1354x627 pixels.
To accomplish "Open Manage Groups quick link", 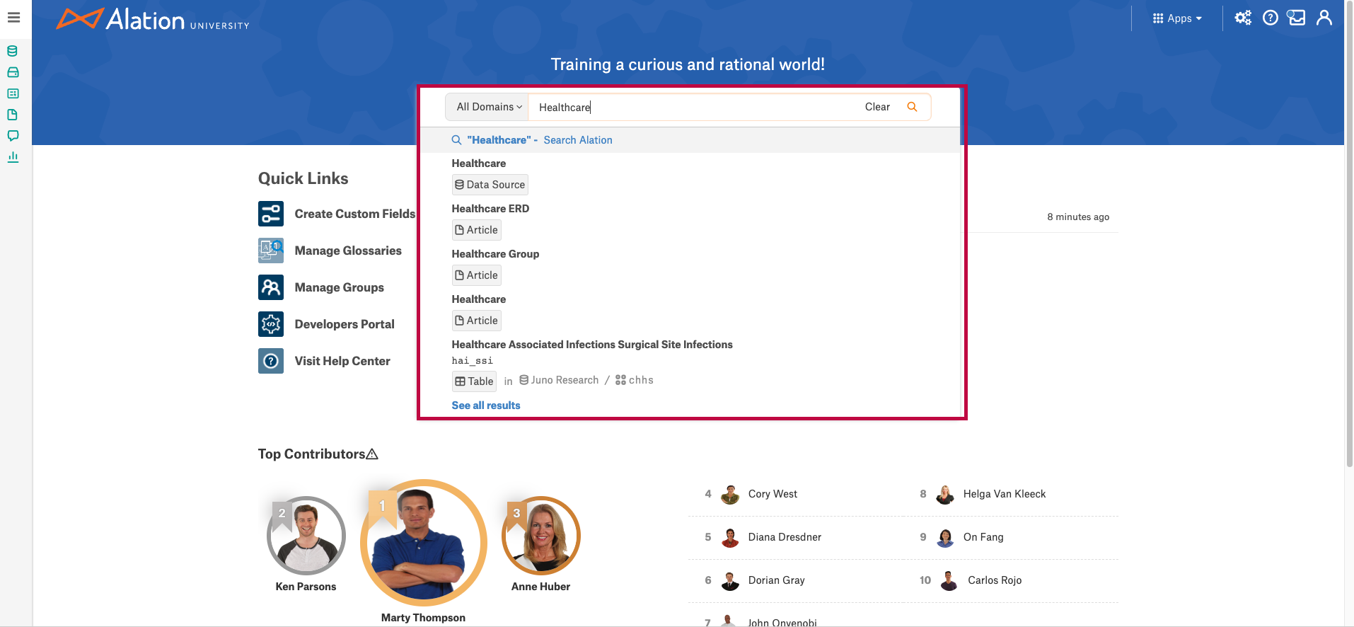I will pos(339,287).
